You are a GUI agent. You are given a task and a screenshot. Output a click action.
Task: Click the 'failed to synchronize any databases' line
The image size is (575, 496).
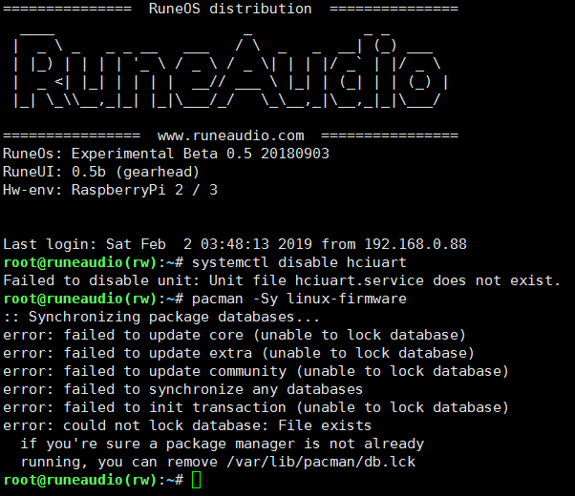[183, 389]
